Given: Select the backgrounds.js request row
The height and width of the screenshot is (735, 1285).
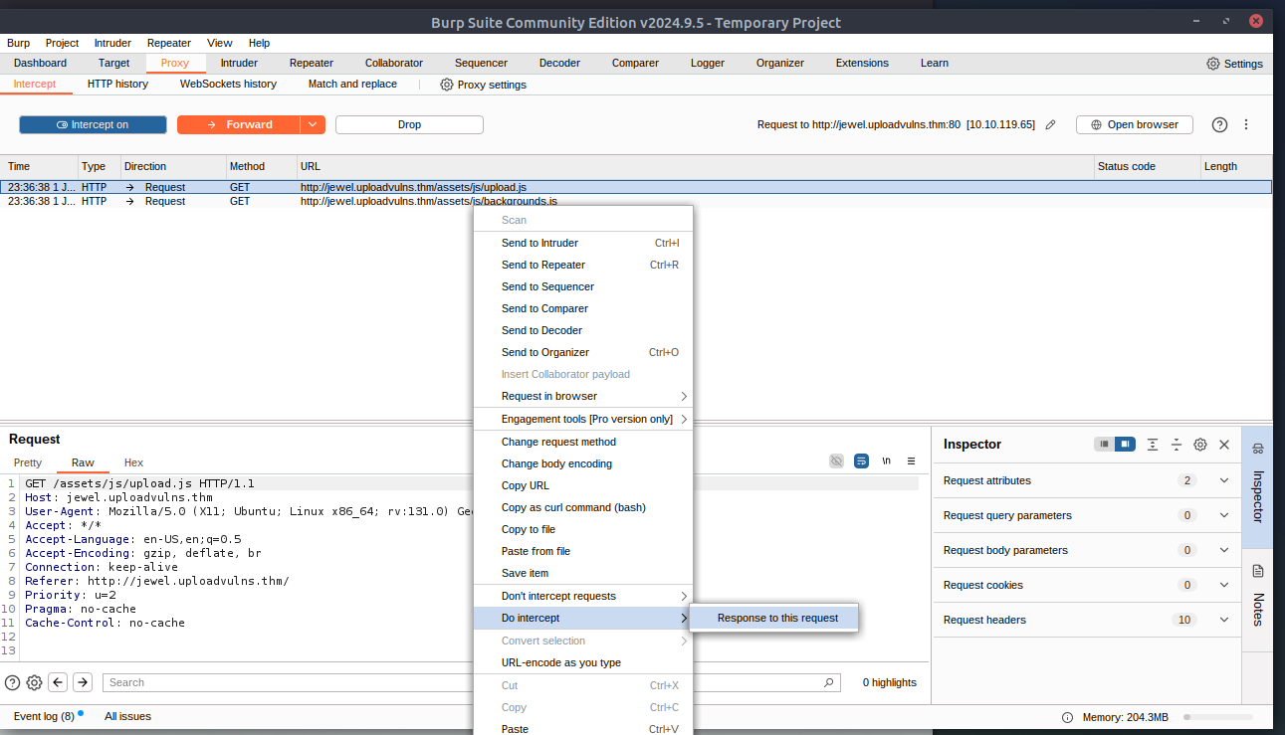Looking at the screenshot, I should [x=636, y=201].
